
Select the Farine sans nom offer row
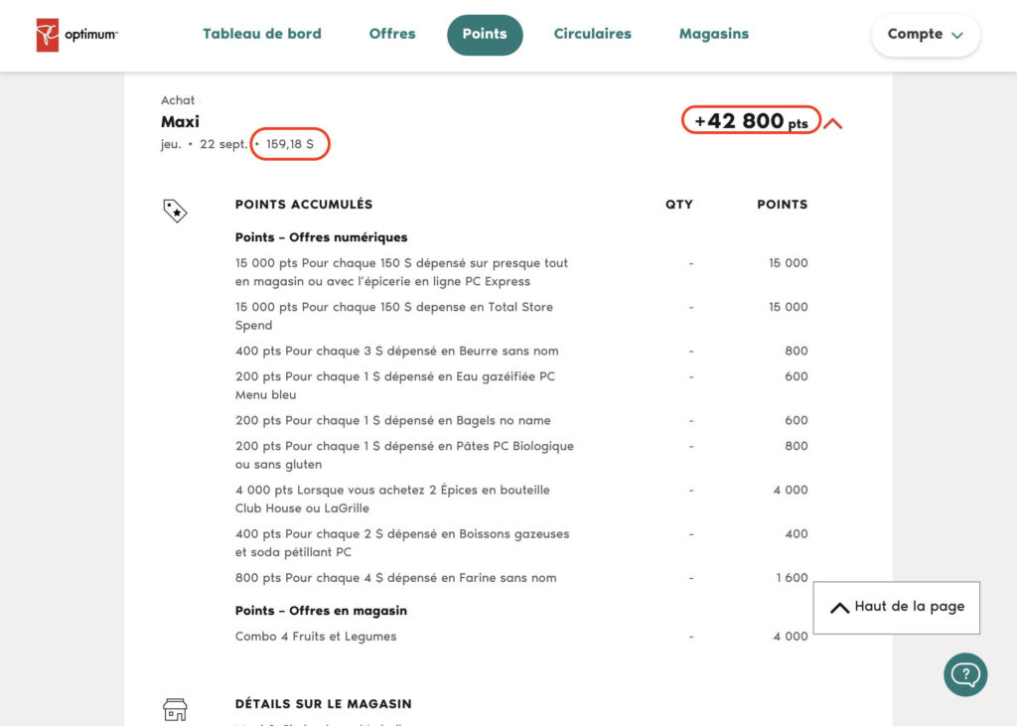(395, 578)
